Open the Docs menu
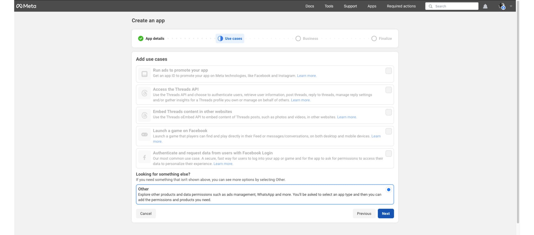534x235 pixels. coord(310,6)
